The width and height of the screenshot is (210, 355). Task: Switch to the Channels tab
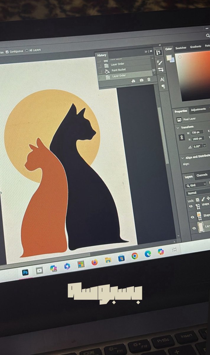pyautogui.click(x=202, y=175)
